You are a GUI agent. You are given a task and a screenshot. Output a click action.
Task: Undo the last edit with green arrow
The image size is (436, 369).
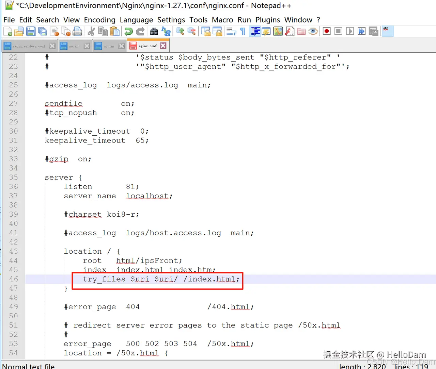(x=128, y=32)
